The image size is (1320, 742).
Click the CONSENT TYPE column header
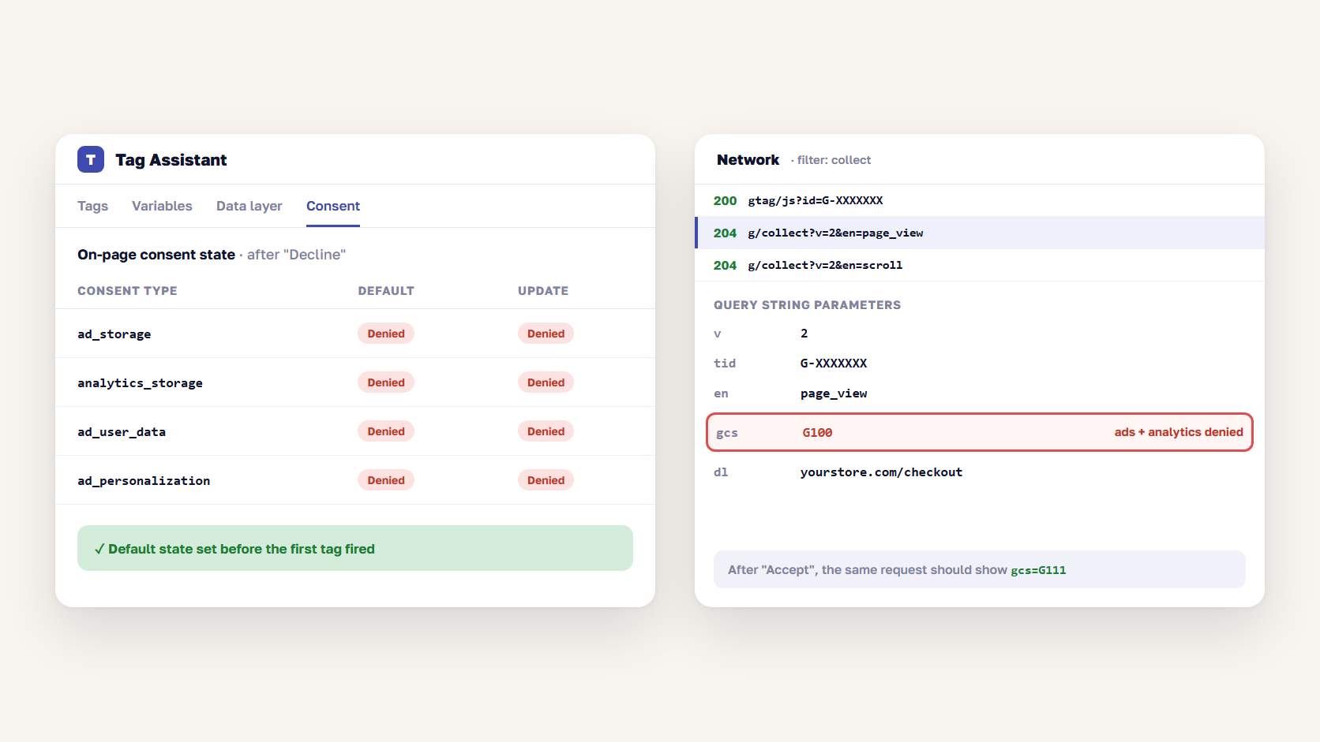(127, 291)
